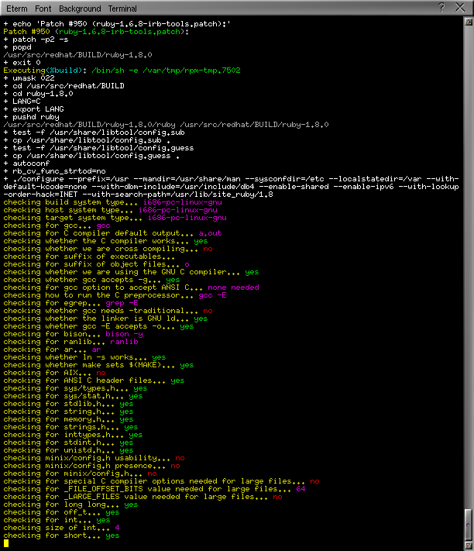Click "checking target system type" line
This screenshot has width=474, height=551.
115,218
